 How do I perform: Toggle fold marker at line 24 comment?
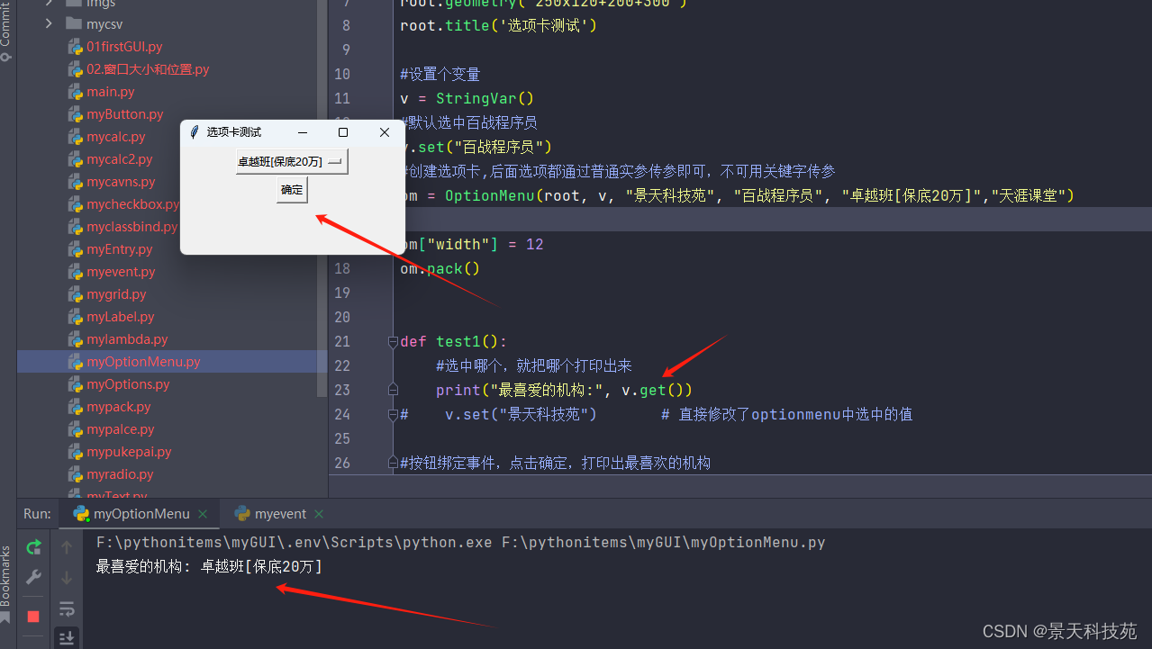pos(393,415)
